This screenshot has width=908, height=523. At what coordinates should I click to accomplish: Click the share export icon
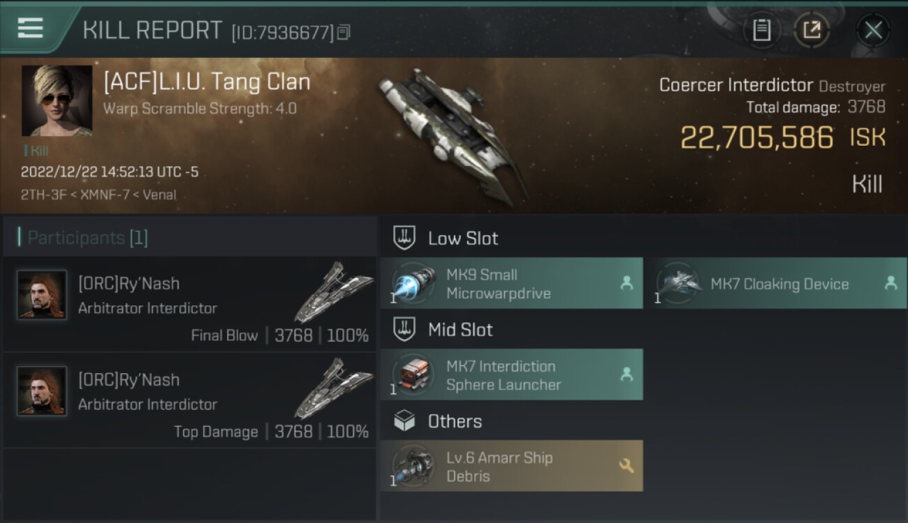[x=812, y=30]
